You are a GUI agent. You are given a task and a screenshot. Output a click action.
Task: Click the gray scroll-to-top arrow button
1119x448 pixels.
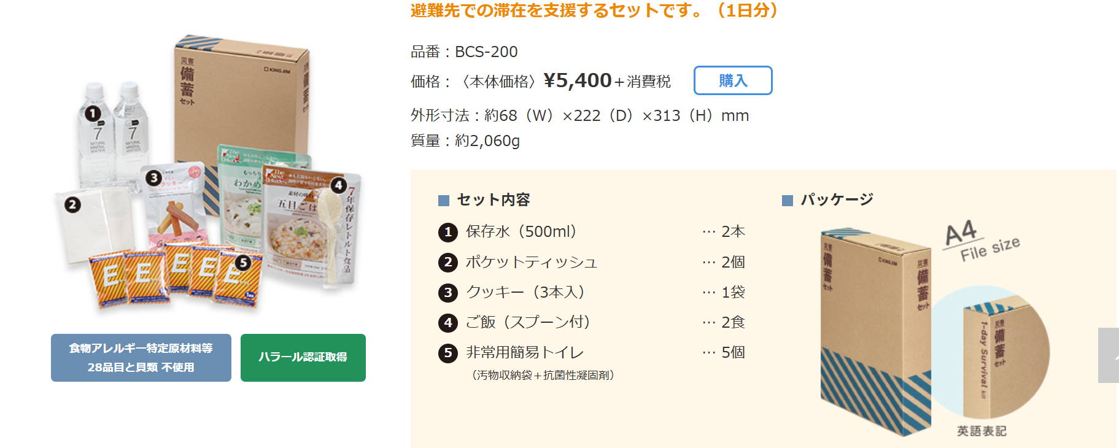1108,355
